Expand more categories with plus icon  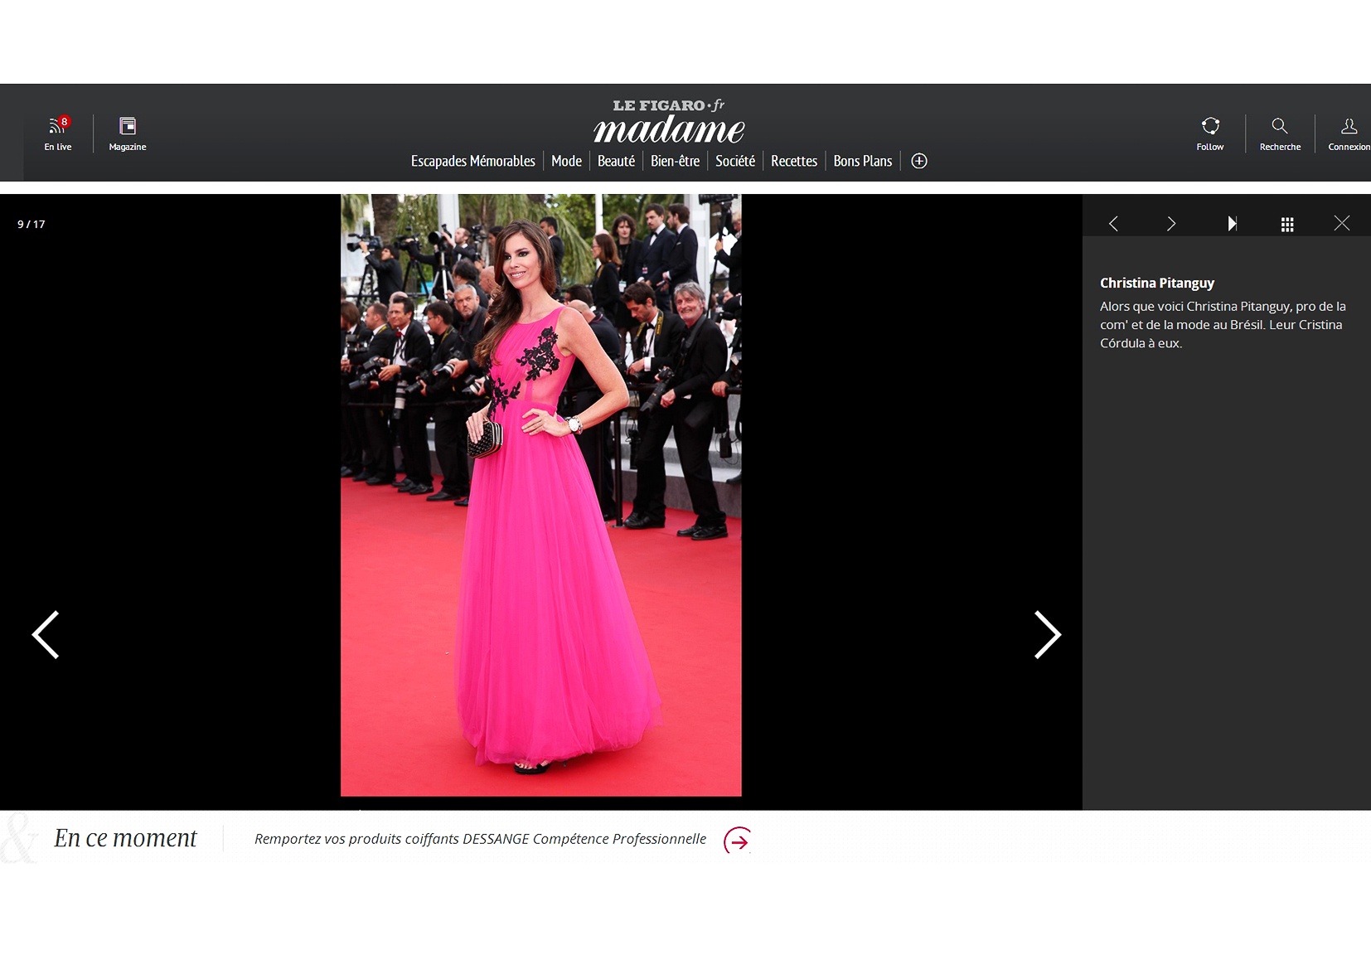coord(918,161)
